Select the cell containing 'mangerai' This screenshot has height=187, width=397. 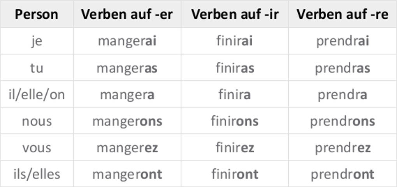(127, 41)
